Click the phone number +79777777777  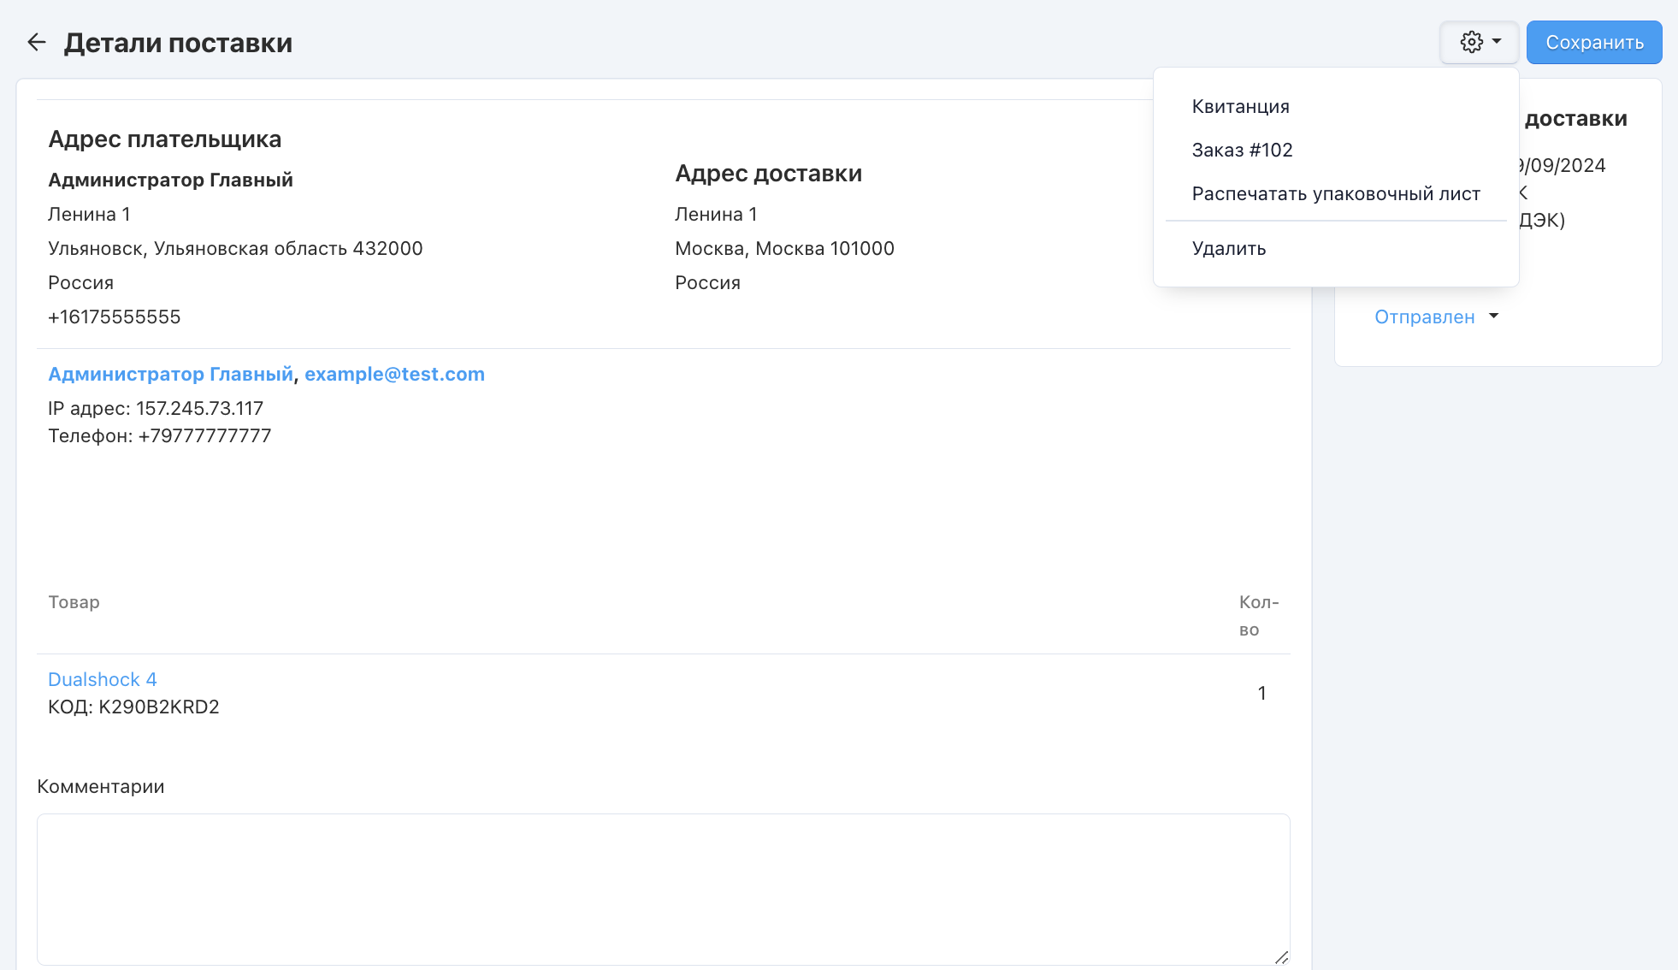click(x=204, y=435)
